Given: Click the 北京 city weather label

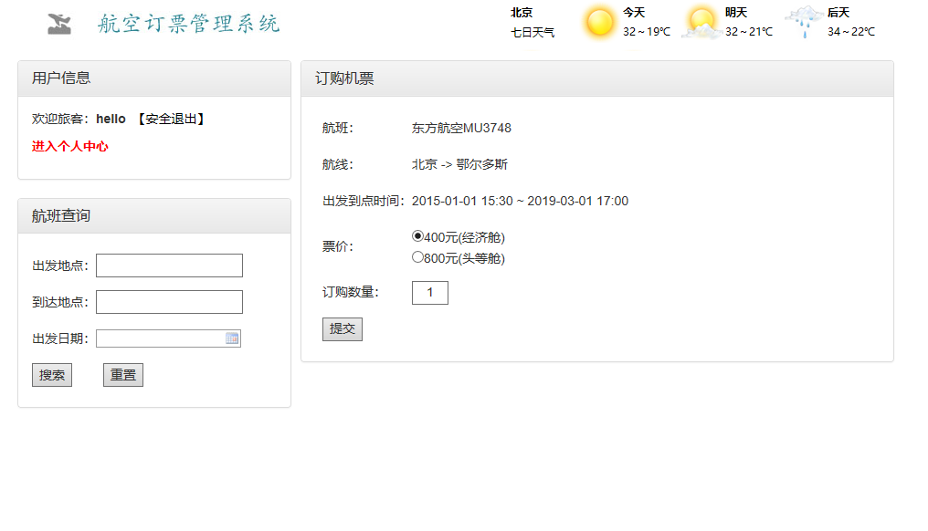Looking at the screenshot, I should (522, 13).
